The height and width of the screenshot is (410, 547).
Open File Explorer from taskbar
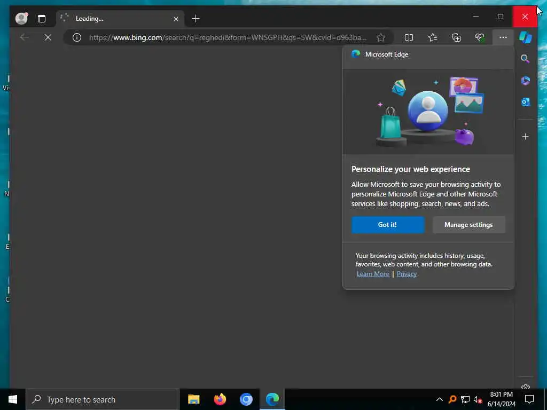click(193, 399)
